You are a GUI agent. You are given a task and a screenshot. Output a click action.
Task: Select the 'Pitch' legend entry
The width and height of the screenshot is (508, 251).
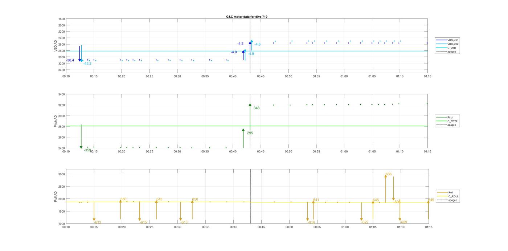(444, 117)
